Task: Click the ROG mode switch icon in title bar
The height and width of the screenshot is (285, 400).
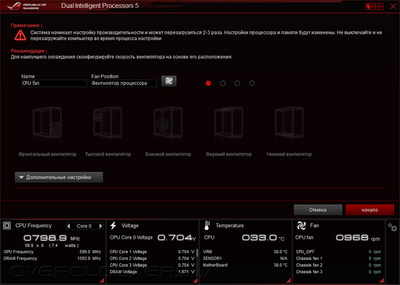Action: pyautogui.click(x=374, y=6)
